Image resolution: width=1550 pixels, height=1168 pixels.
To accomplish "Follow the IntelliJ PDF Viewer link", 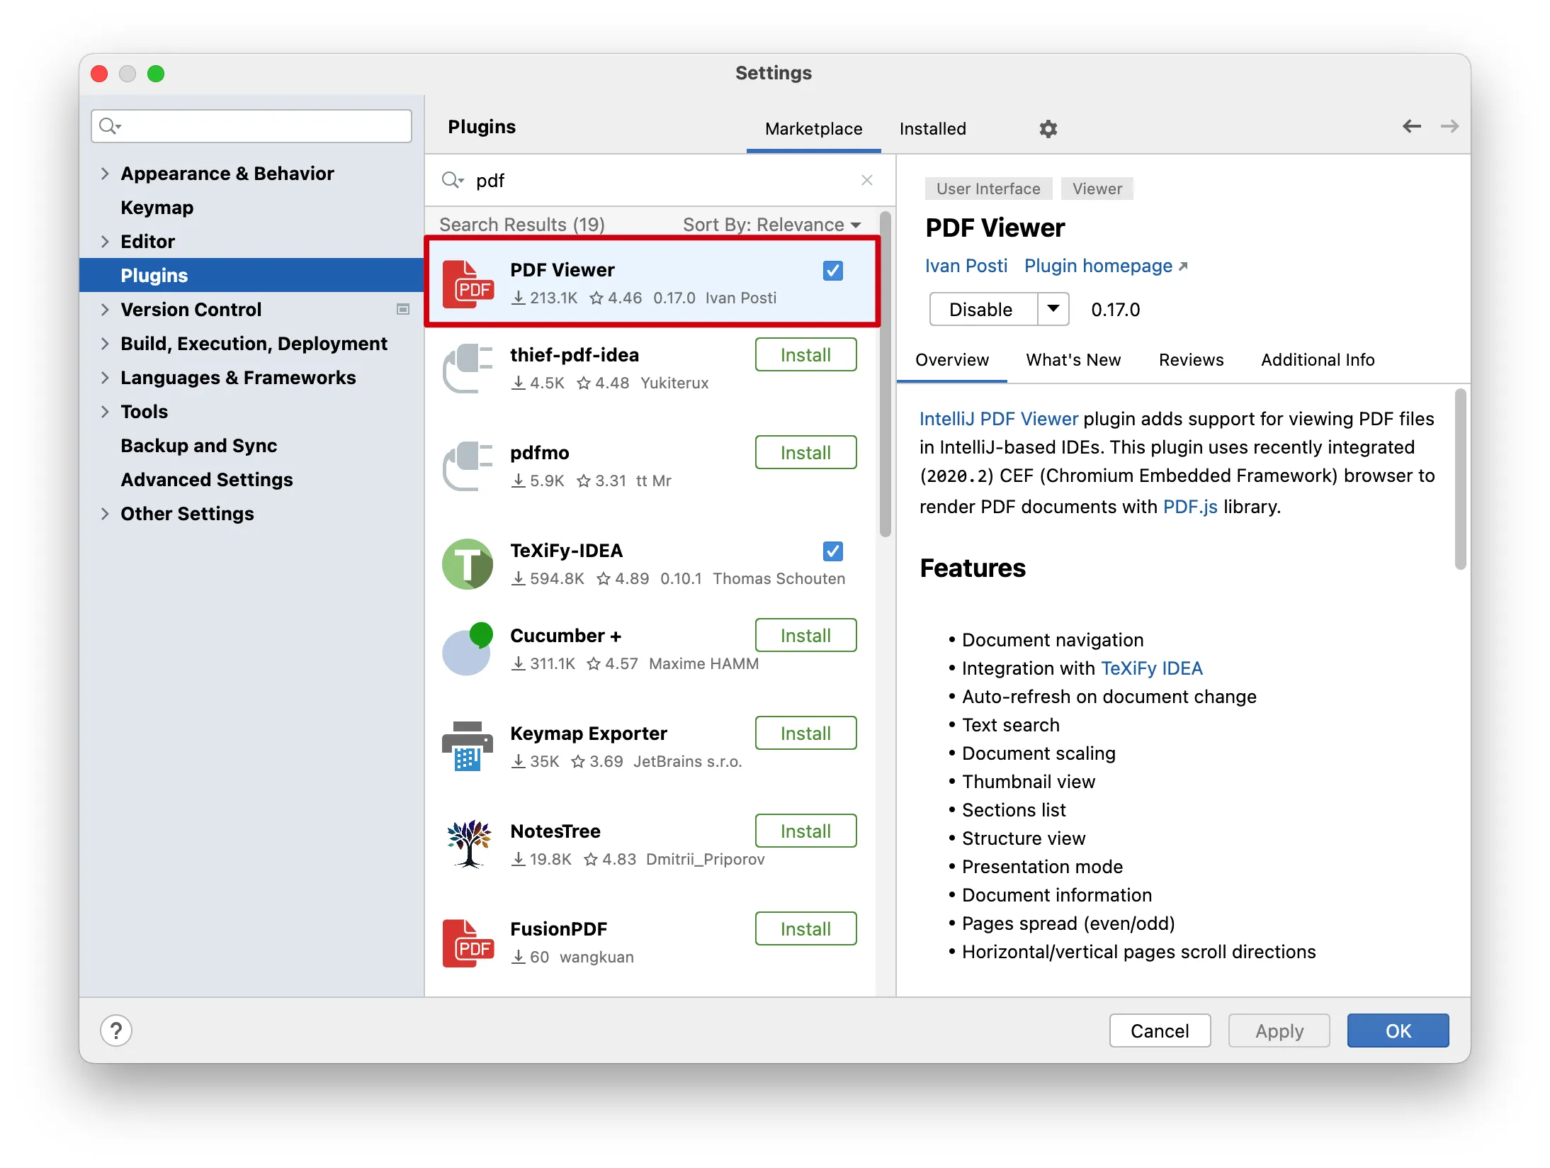I will [x=998, y=419].
